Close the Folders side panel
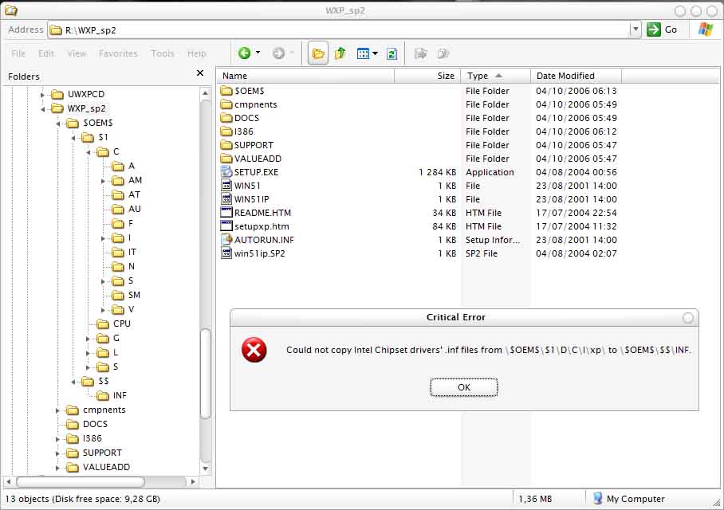This screenshot has height=510, width=724. [x=200, y=73]
